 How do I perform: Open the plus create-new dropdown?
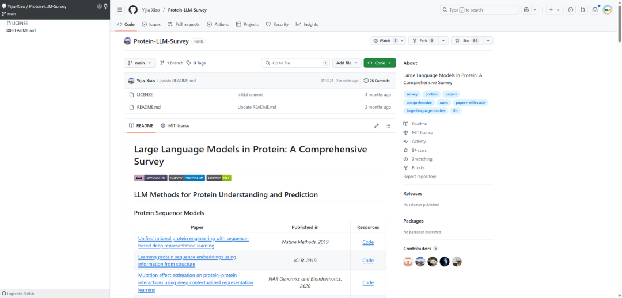[555, 10]
